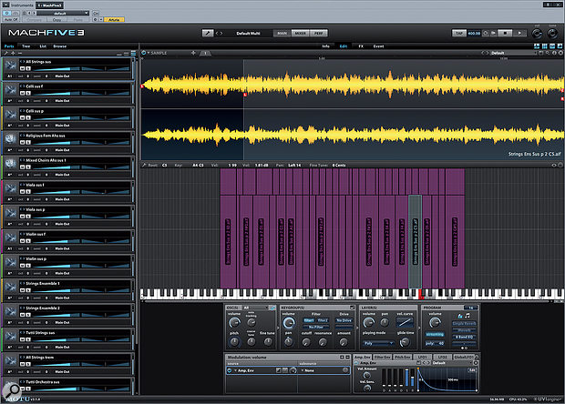
Task: Click the Play transport button
Action: tap(519, 33)
